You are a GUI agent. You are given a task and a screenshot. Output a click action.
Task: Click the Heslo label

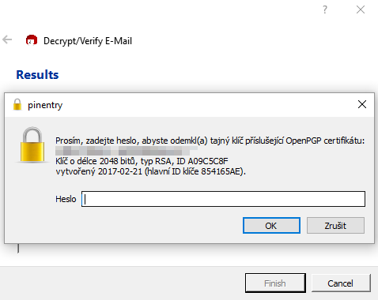point(66,199)
